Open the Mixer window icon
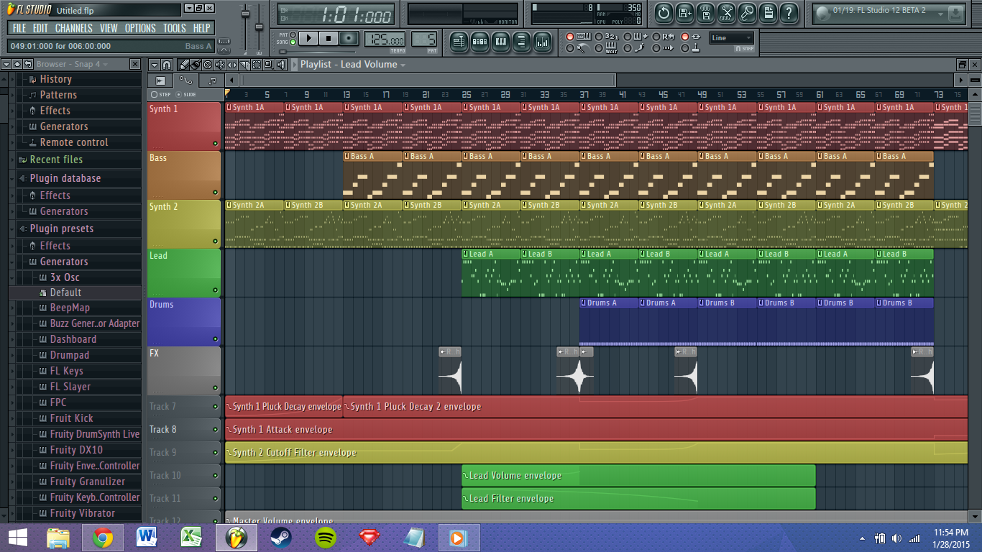 tap(542, 42)
